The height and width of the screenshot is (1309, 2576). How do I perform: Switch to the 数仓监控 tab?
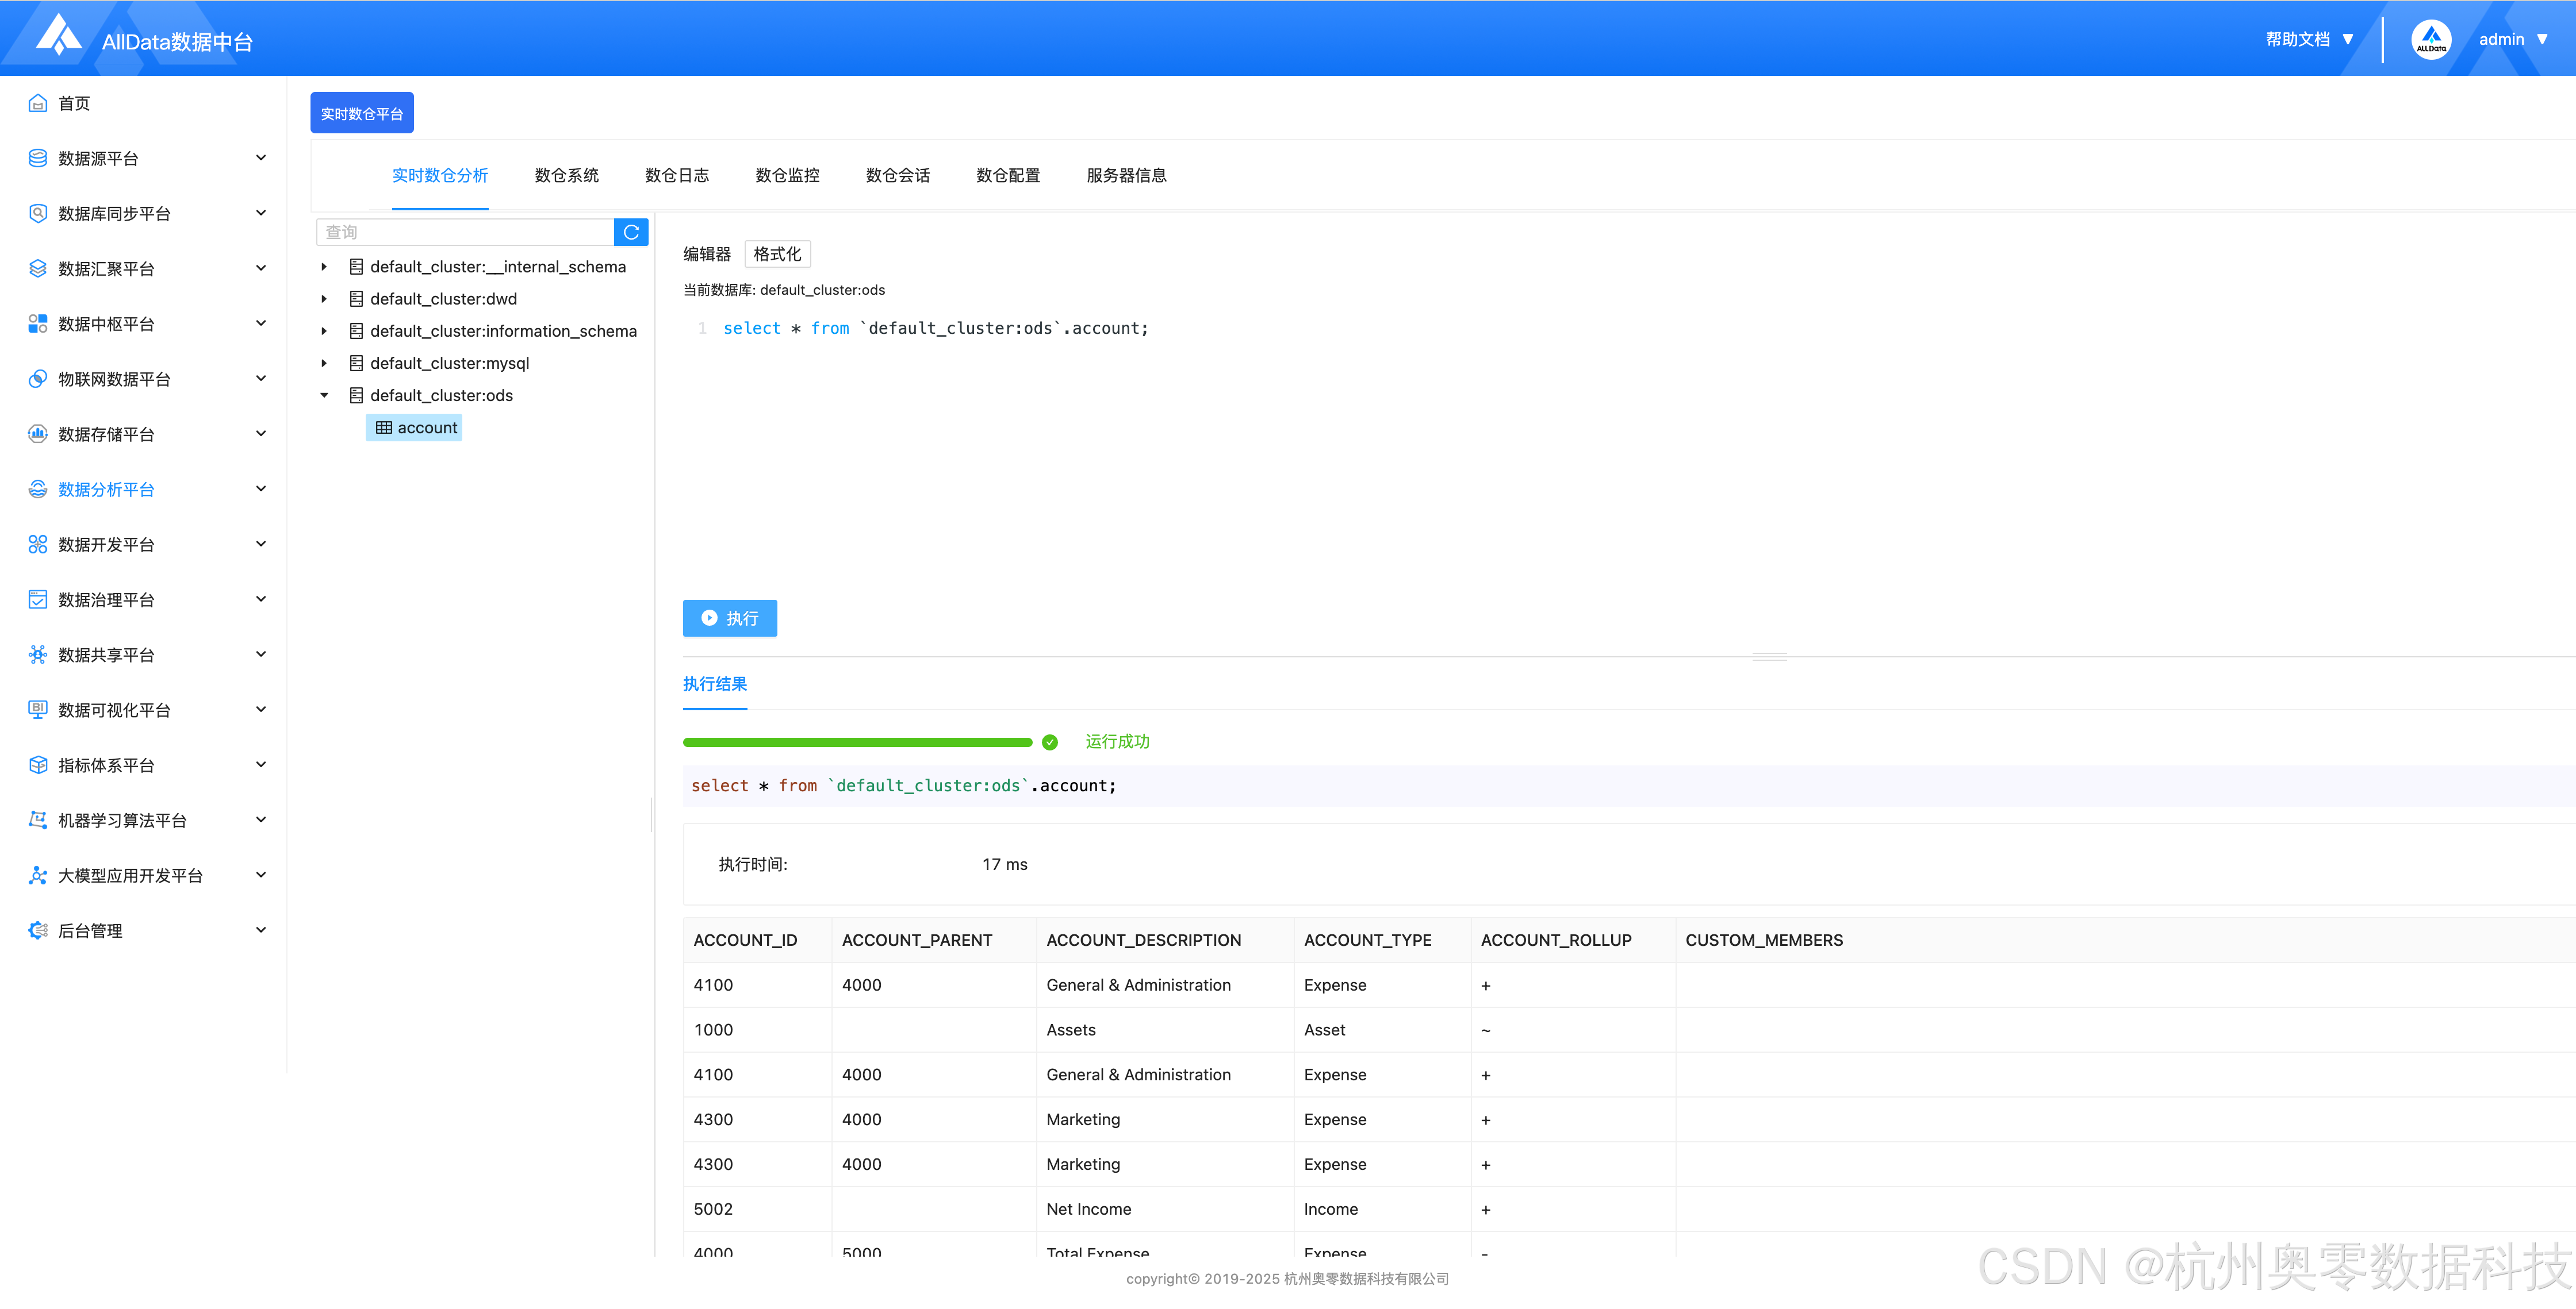tap(787, 176)
